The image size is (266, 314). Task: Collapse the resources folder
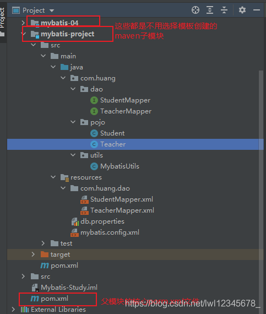point(53,177)
